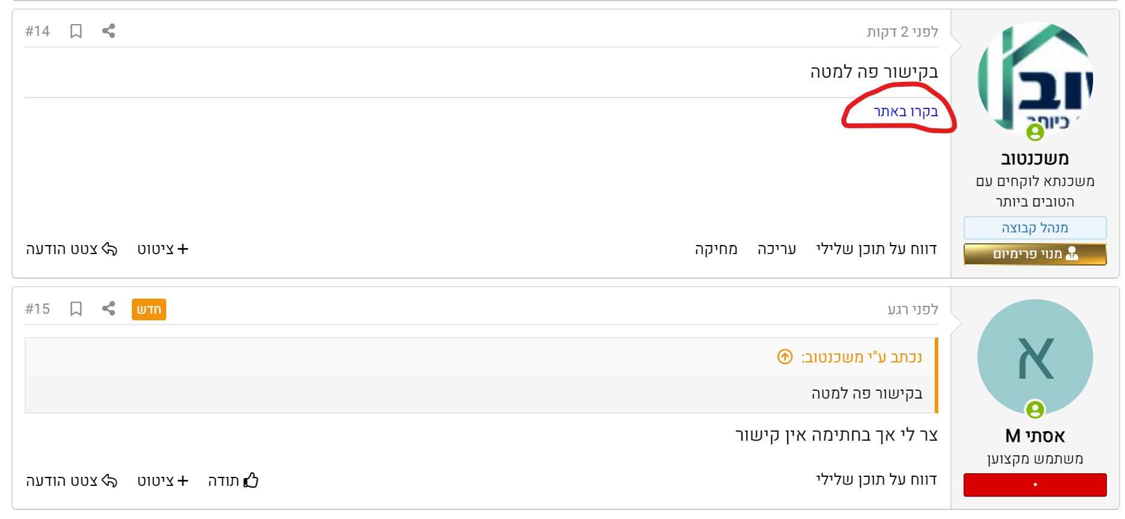Click the thumbs-up תודה on post #15

[x=233, y=480]
